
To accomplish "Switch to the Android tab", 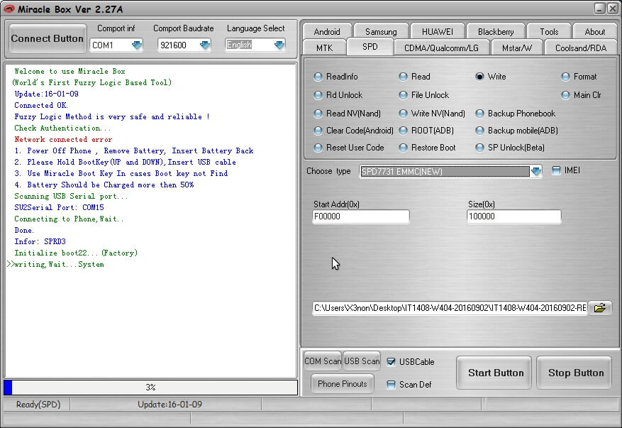I will (x=327, y=31).
